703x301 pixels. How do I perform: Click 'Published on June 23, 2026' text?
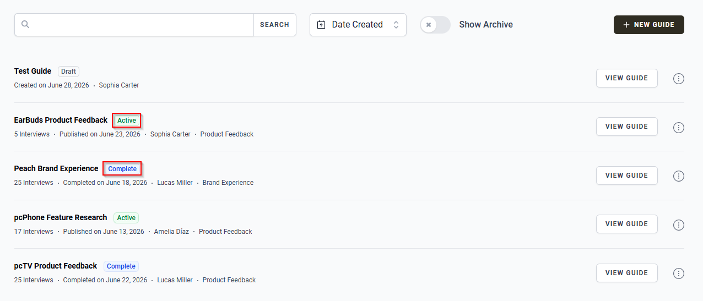[100, 134]
